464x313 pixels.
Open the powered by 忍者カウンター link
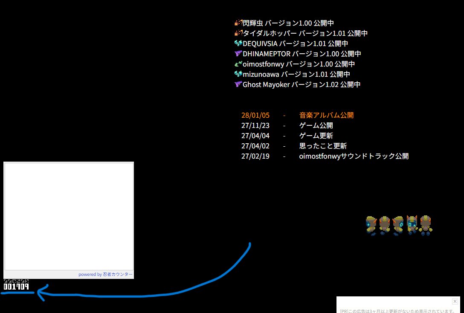[x=105, y=274]
